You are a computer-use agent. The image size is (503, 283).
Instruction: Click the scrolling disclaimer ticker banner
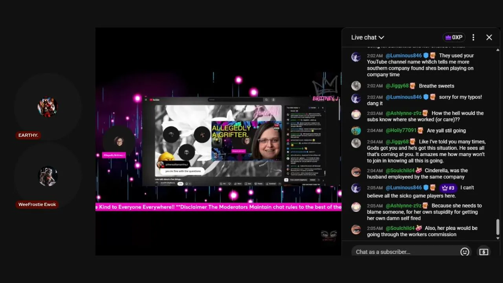point(218,207)
